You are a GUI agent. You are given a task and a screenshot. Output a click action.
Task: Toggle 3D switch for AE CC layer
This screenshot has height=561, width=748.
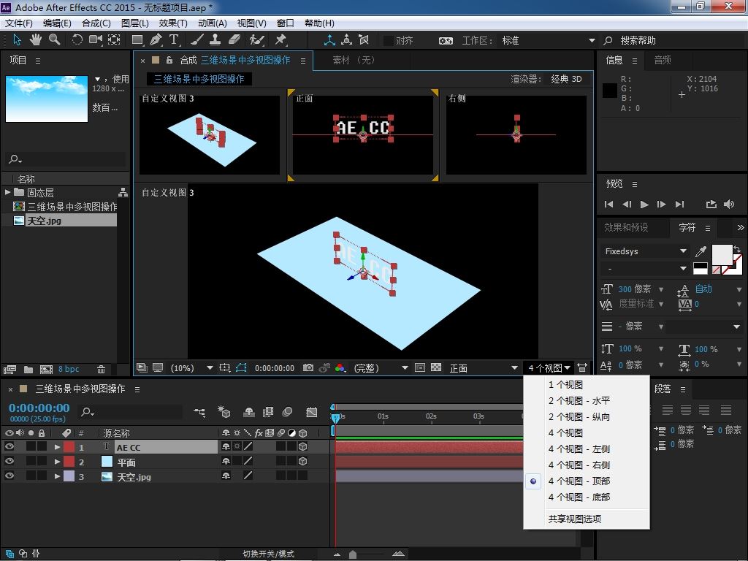[302, 446]
